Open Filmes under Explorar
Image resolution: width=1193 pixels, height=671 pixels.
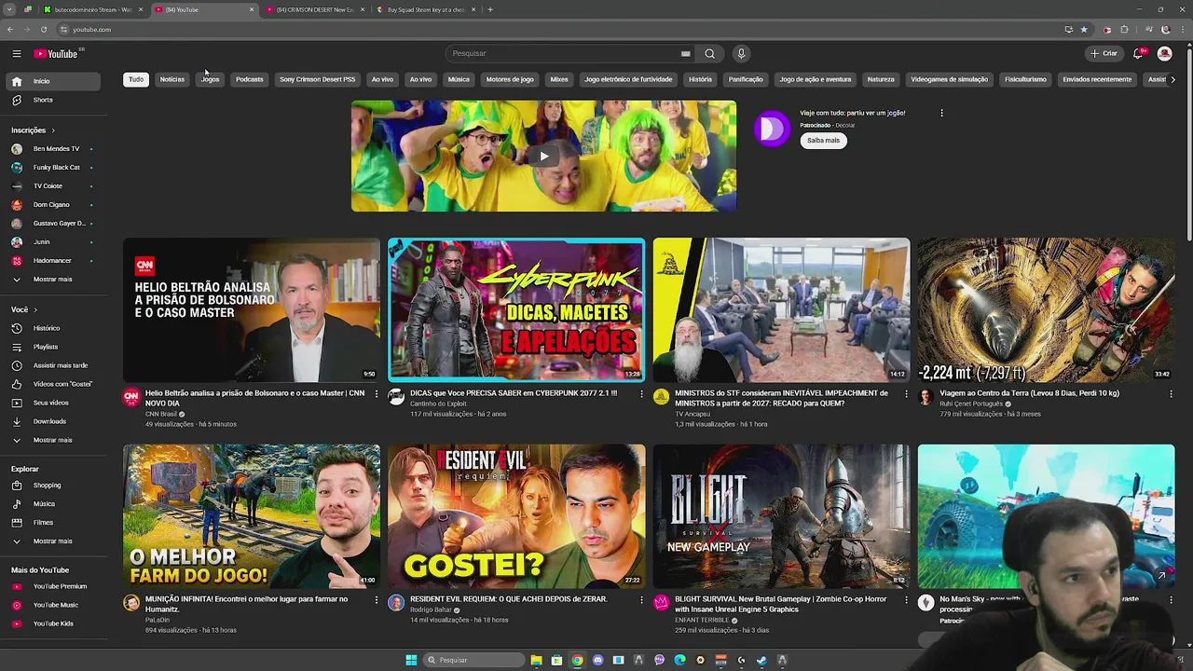coord(53,522)
